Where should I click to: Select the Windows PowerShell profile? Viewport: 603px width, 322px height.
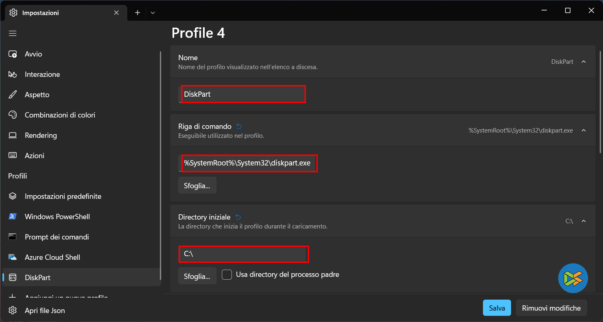[57, 217]
